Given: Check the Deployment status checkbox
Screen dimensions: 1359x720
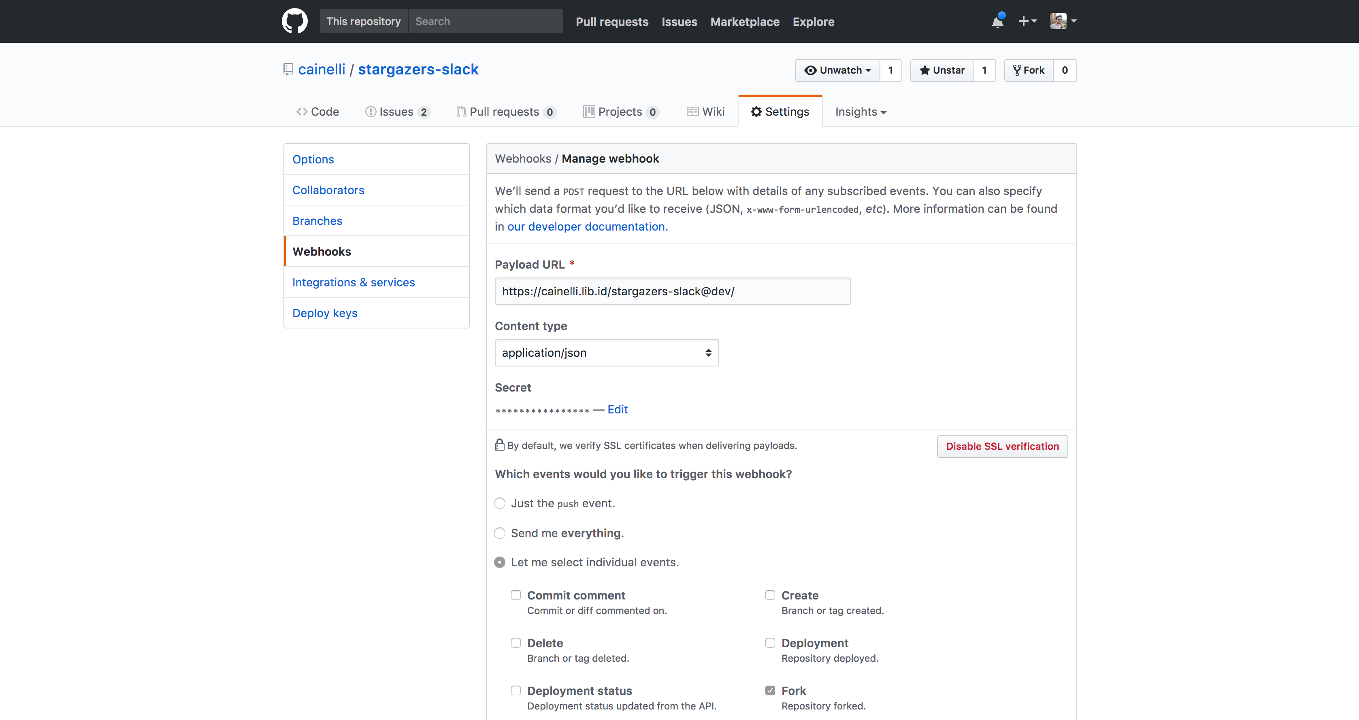Looking at the screenshot, I should point(516,690).
